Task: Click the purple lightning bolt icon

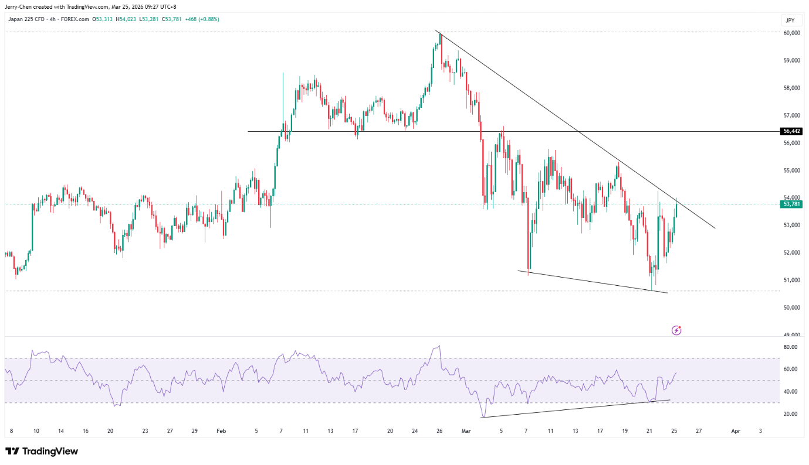Action: click(676, 330)
